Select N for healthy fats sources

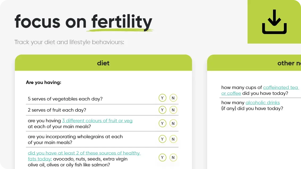(x=173, y=158)
